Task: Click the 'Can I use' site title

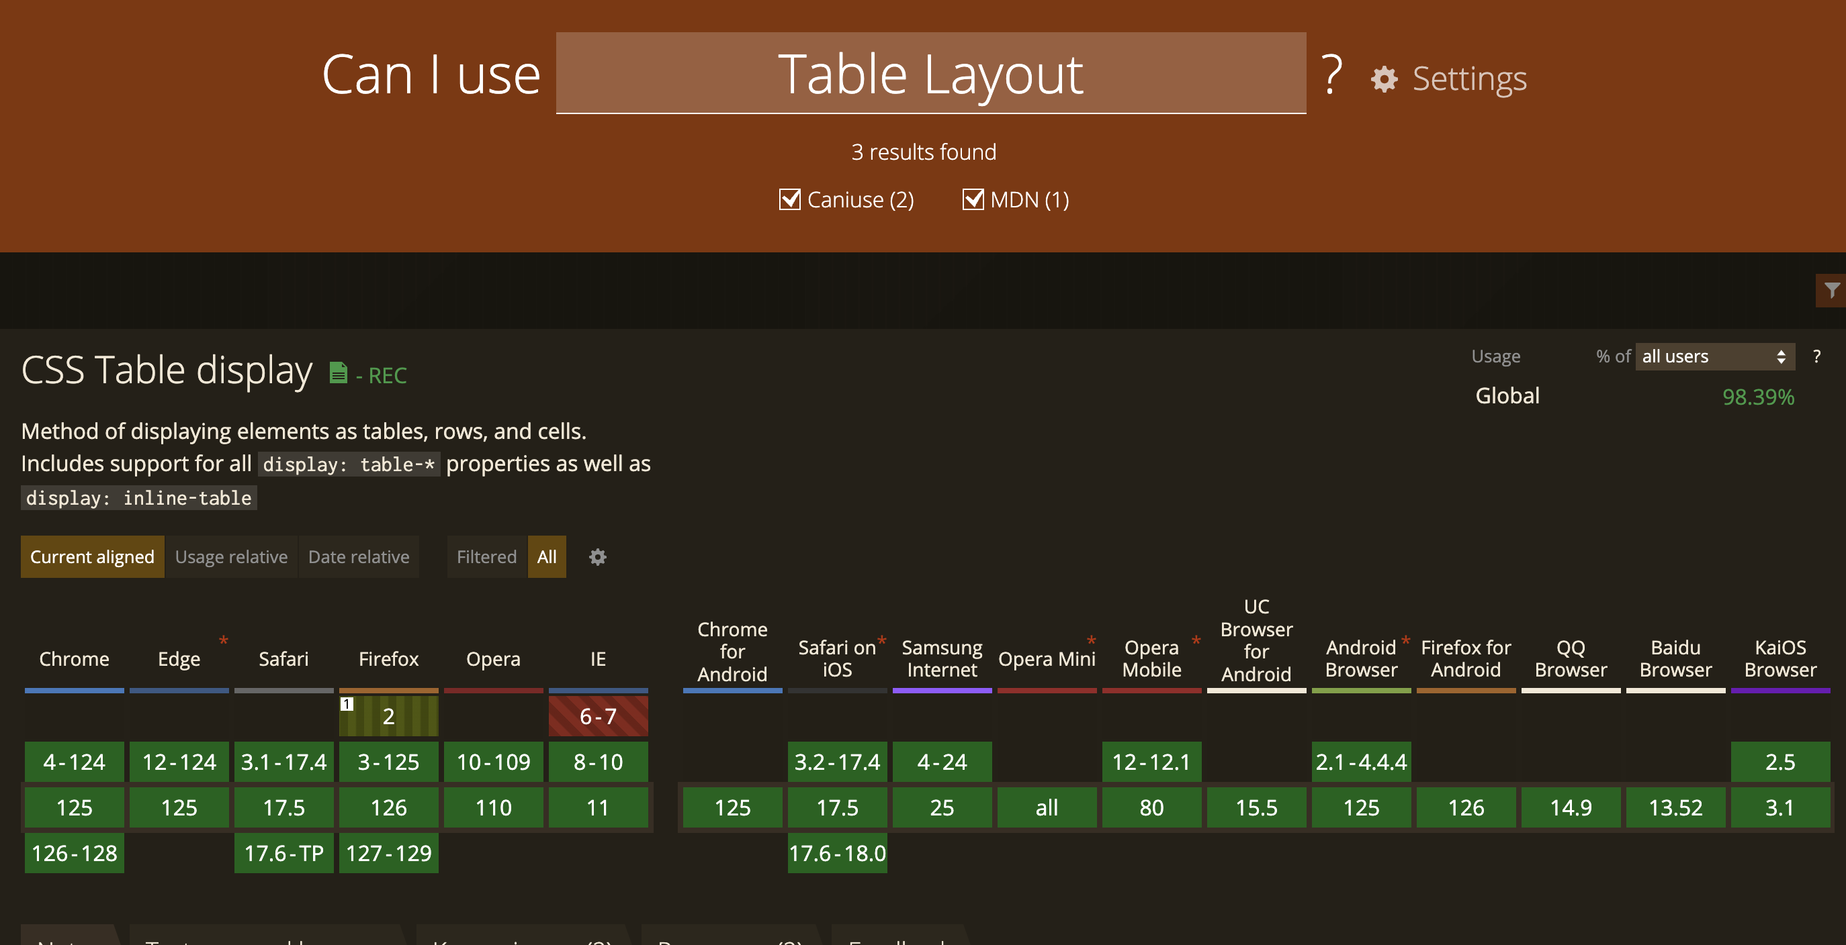Action: coord(431,74)
